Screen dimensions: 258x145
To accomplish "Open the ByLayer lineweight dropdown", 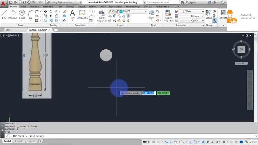I will pos(192,16).
